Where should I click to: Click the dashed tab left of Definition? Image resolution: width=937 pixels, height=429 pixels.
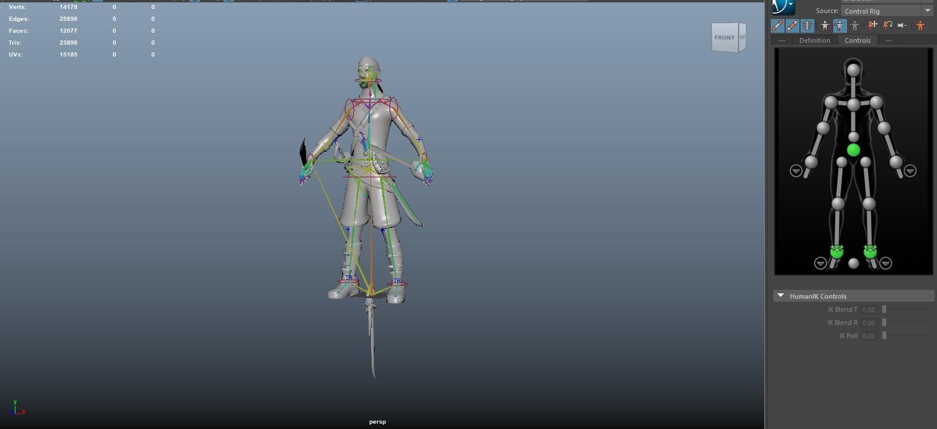[782, 40]
